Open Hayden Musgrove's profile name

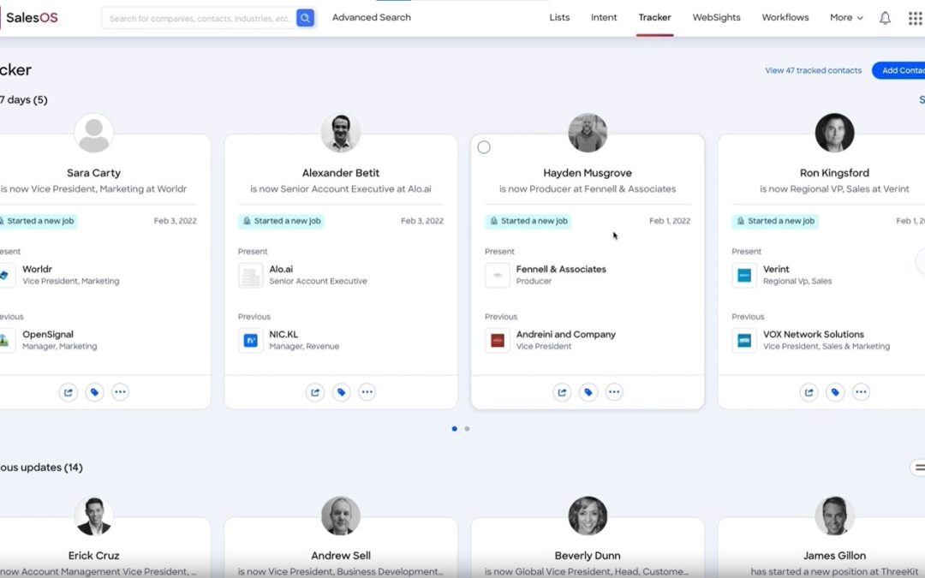587,173
